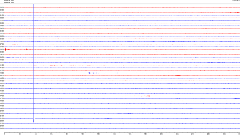The width and height of the screenshot is (240, 135).
Task: Click the event peak on the 17:00 trace
Action: (x=149, y=96)
